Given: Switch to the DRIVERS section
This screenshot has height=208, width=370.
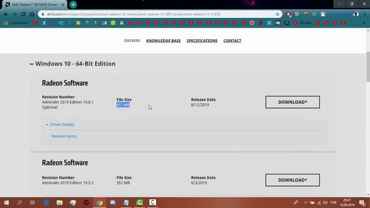Looking at the screenshot, I should point(132,40).
